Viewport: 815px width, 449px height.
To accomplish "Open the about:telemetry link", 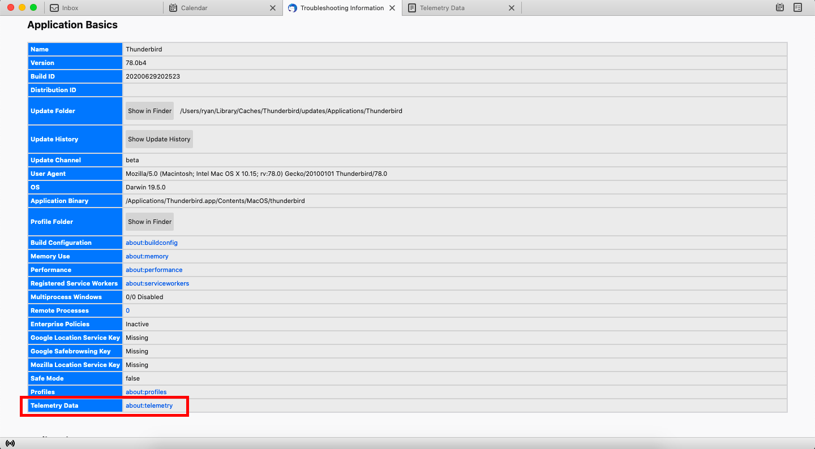I will pos(149,405).
